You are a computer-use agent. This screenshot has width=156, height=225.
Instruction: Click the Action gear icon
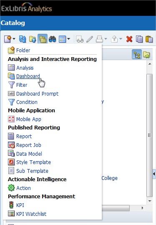tap(11, 188)
